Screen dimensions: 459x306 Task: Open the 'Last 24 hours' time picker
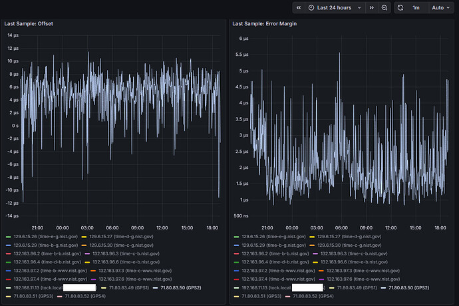[335, 8]
